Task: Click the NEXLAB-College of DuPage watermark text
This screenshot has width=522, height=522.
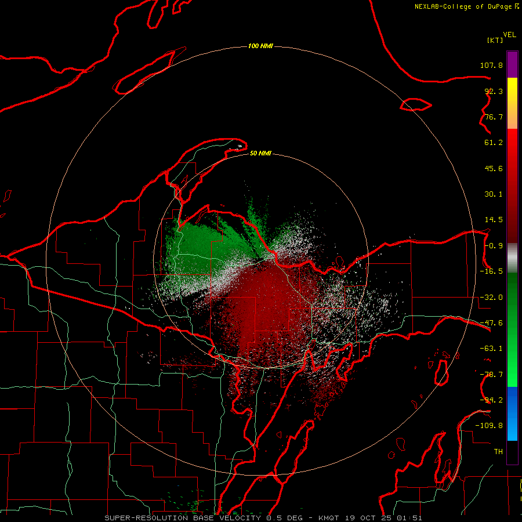Action: (x=466, y=6)
